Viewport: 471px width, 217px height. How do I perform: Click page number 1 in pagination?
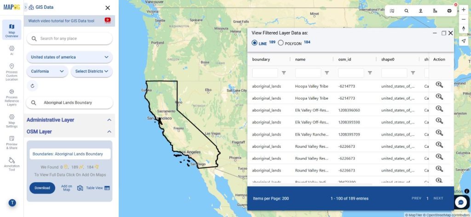coord(427,198)
